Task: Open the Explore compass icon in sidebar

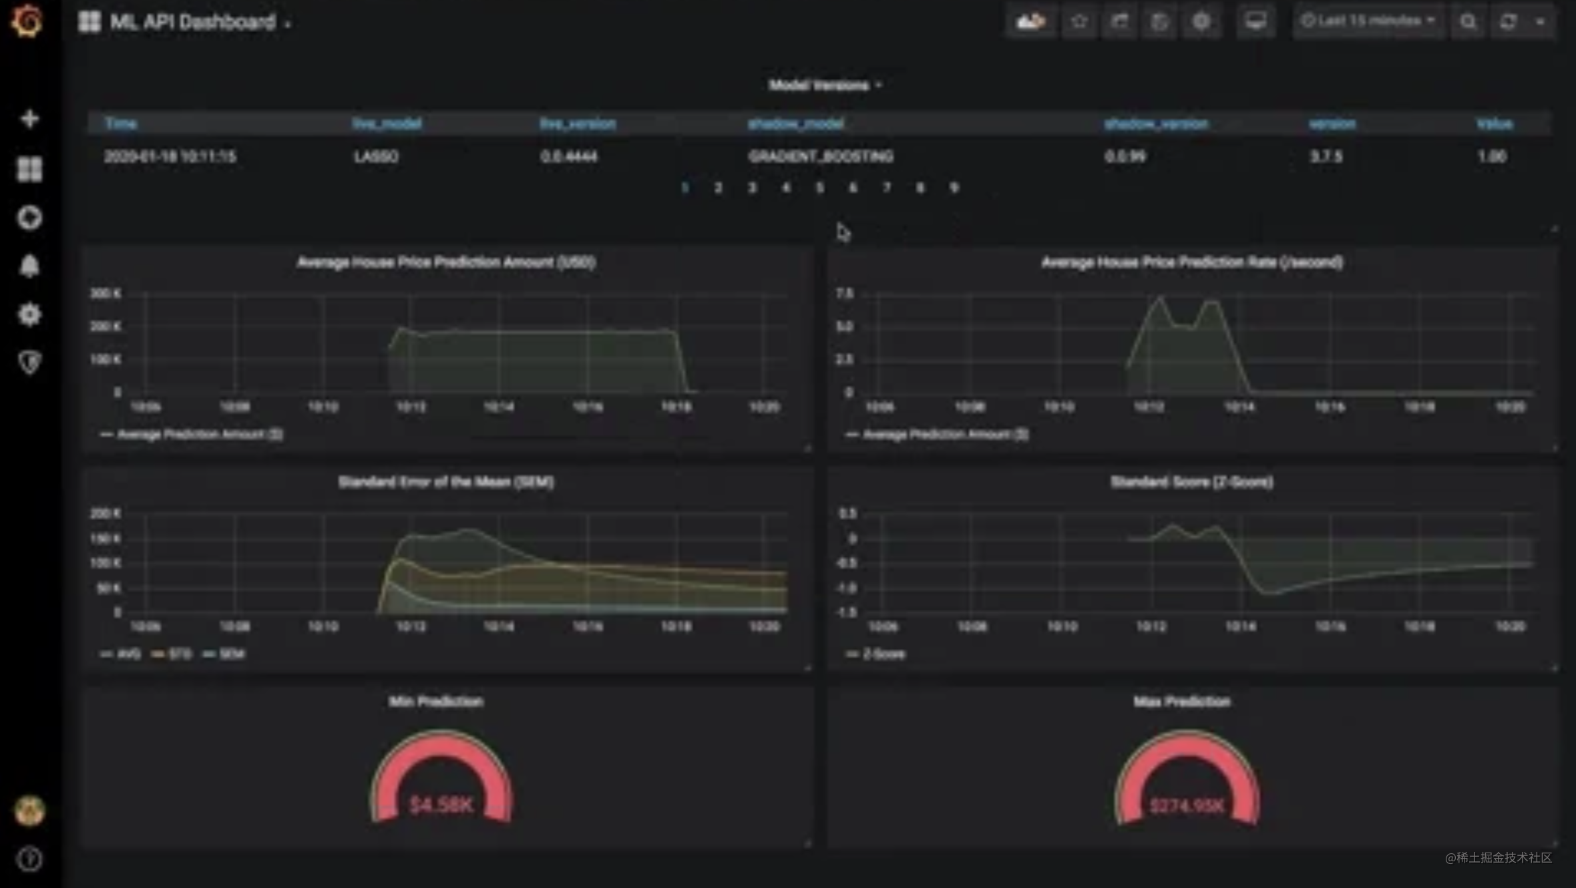Action: click(29, 218)
